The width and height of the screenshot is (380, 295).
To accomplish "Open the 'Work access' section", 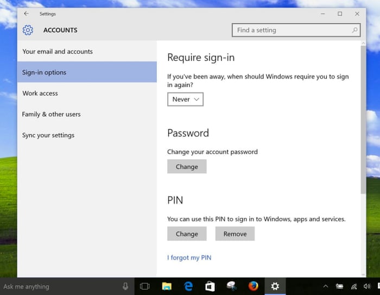I will (x=40, y=93).
